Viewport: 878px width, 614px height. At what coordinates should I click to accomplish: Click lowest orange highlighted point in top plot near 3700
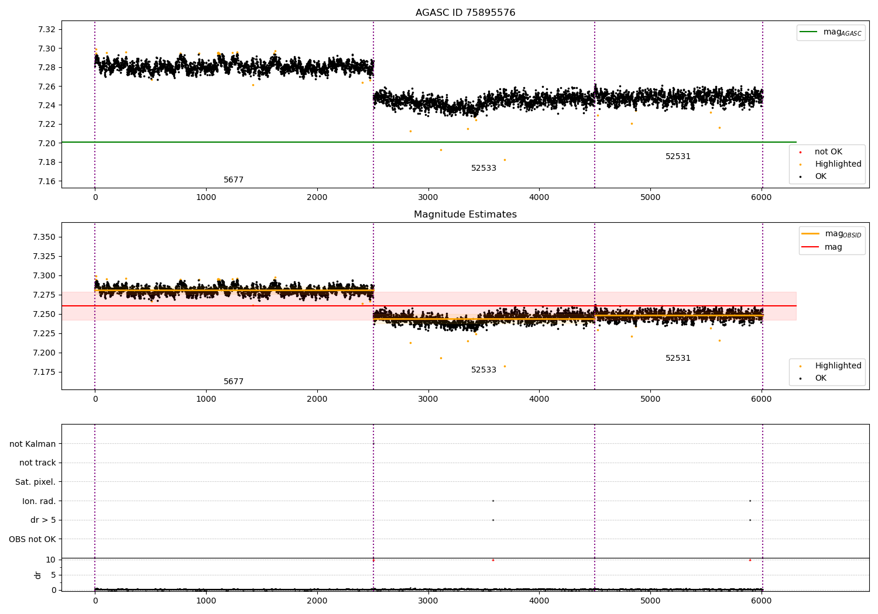pyautogui.click(x=505, y=160)
